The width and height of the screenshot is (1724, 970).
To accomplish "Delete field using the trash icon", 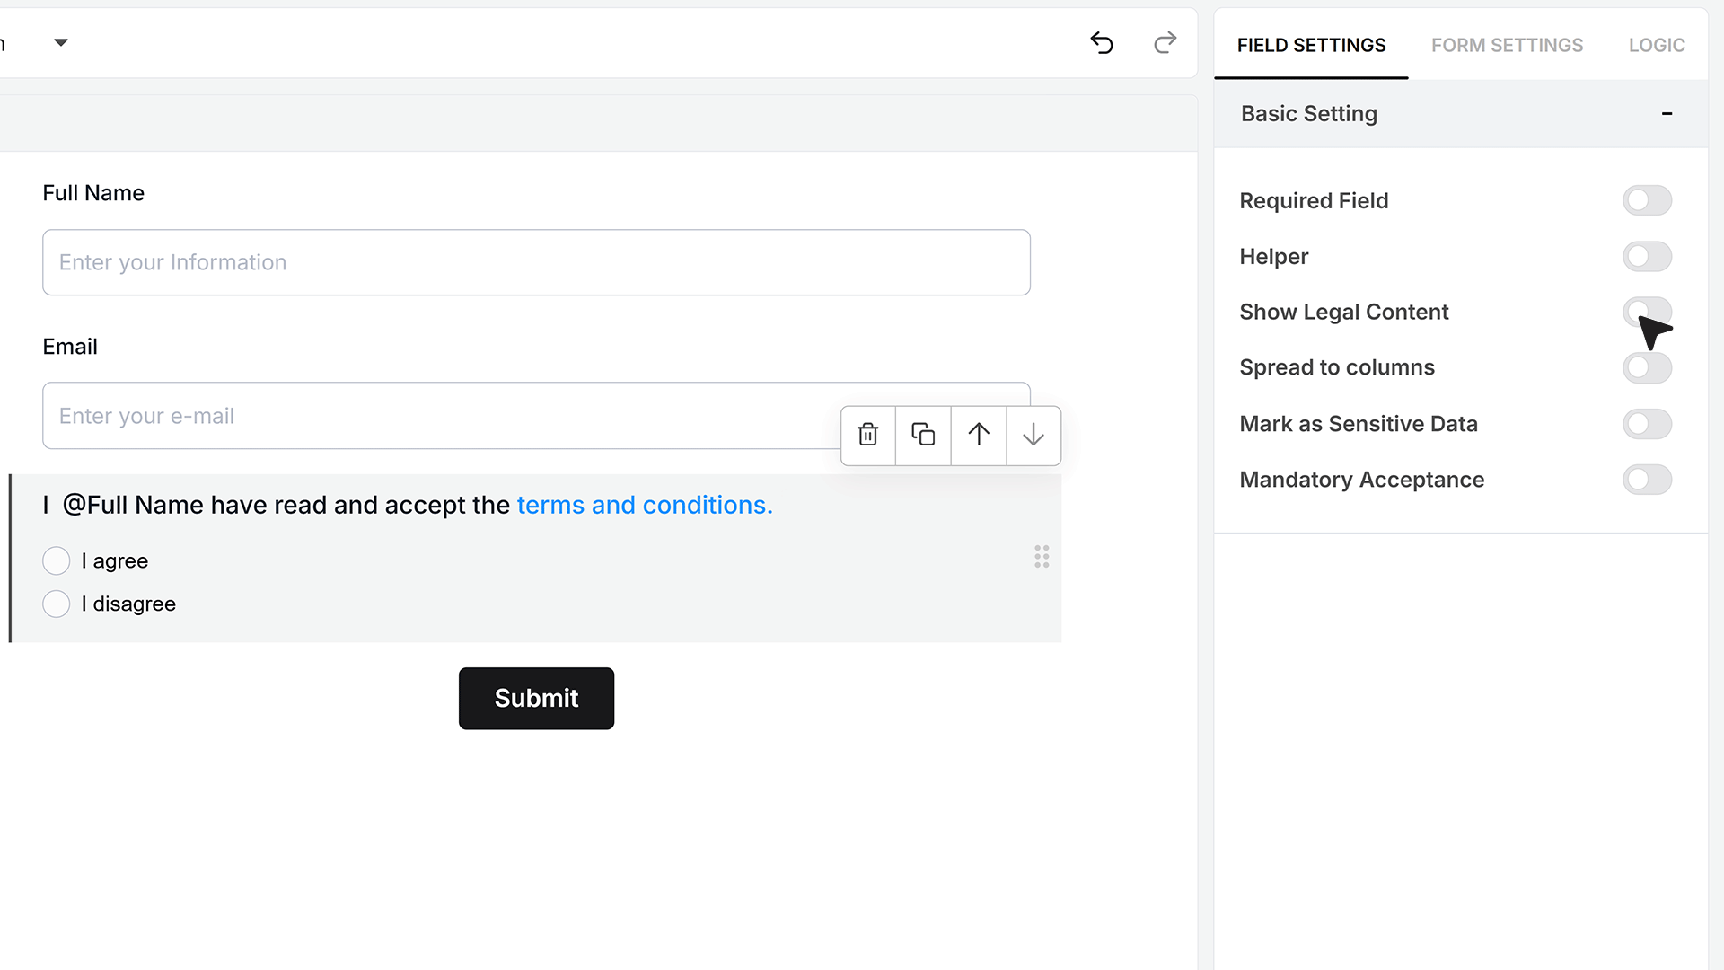I will (868, 435).
